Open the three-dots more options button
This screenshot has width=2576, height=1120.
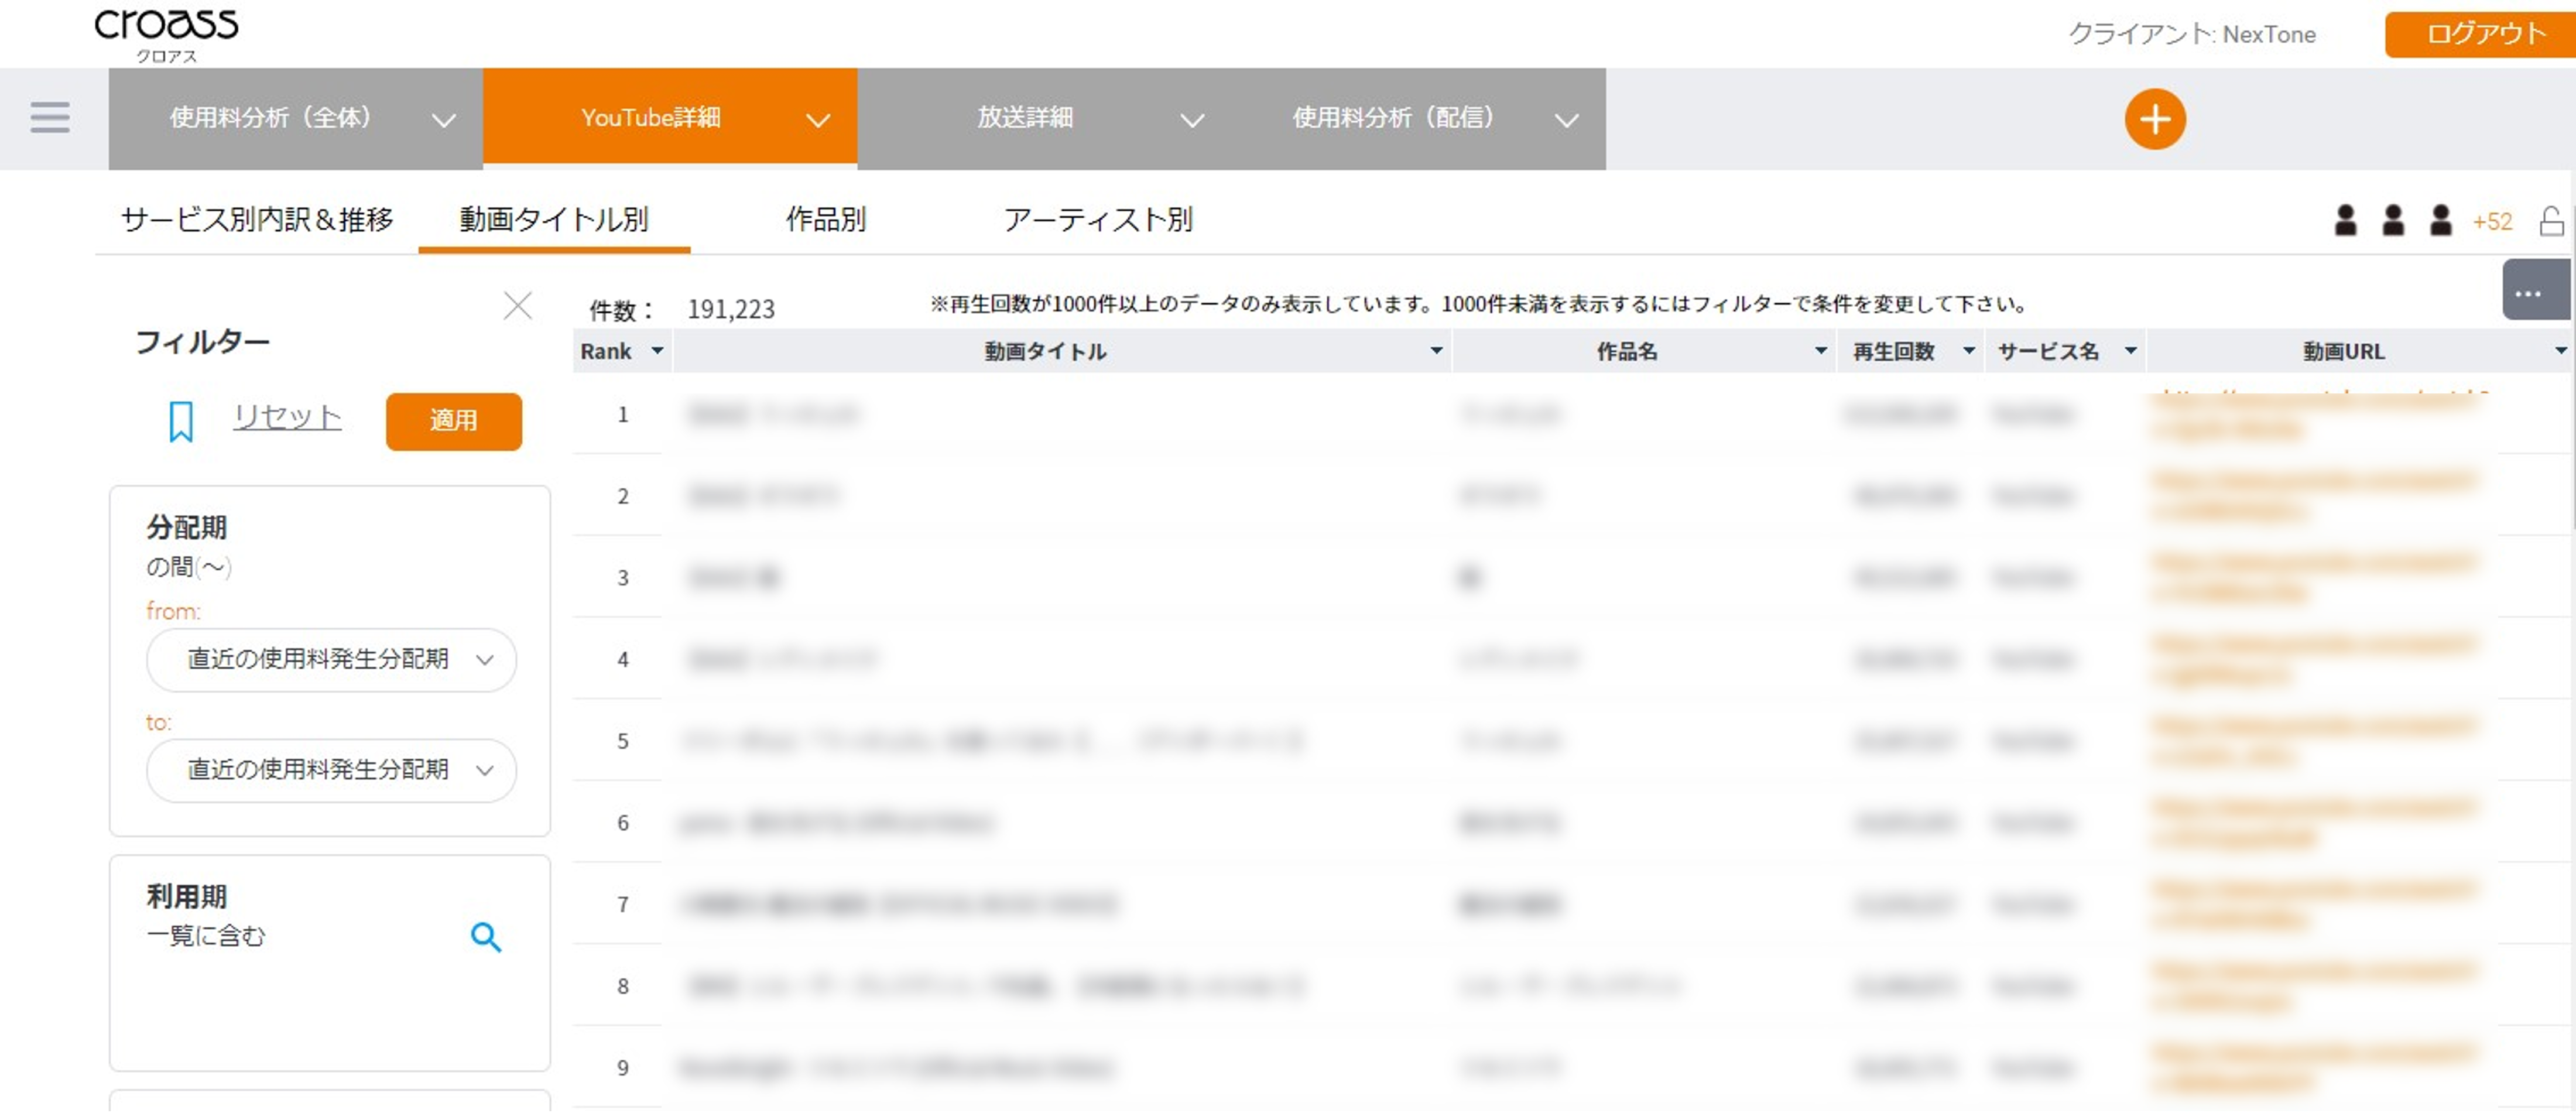click(2529, 293)
